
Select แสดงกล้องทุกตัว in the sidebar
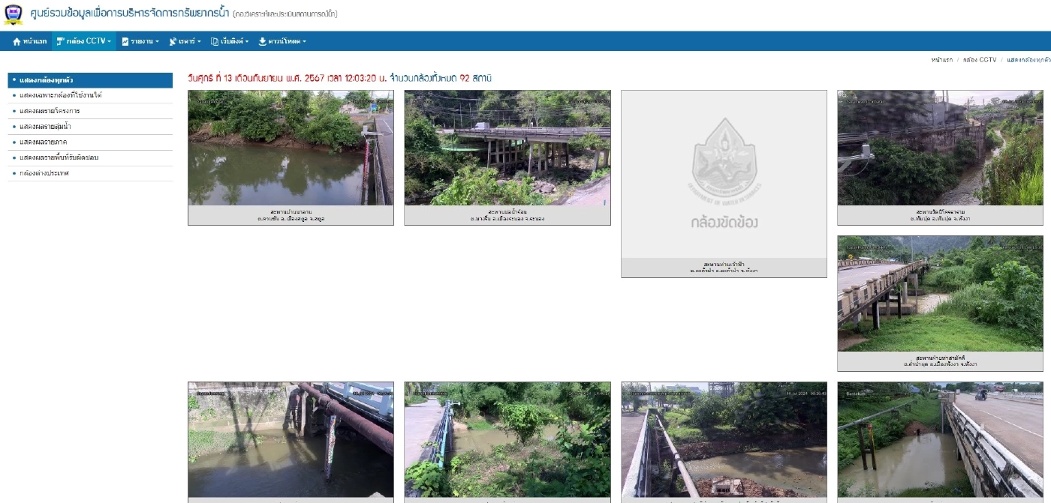pyautogui.click(x=47, y=79)
